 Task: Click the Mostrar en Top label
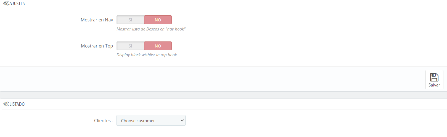[97, 46]
